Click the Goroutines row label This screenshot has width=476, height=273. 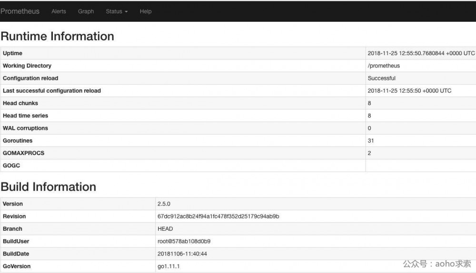click(18, 140)
